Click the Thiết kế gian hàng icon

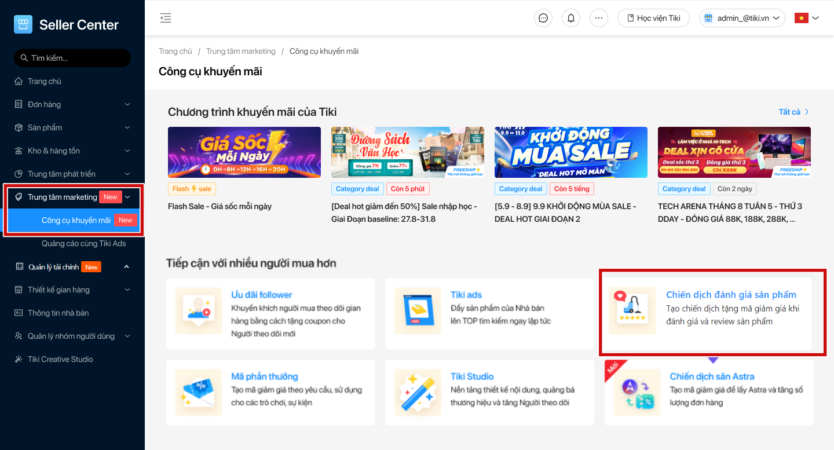(19, 290)
